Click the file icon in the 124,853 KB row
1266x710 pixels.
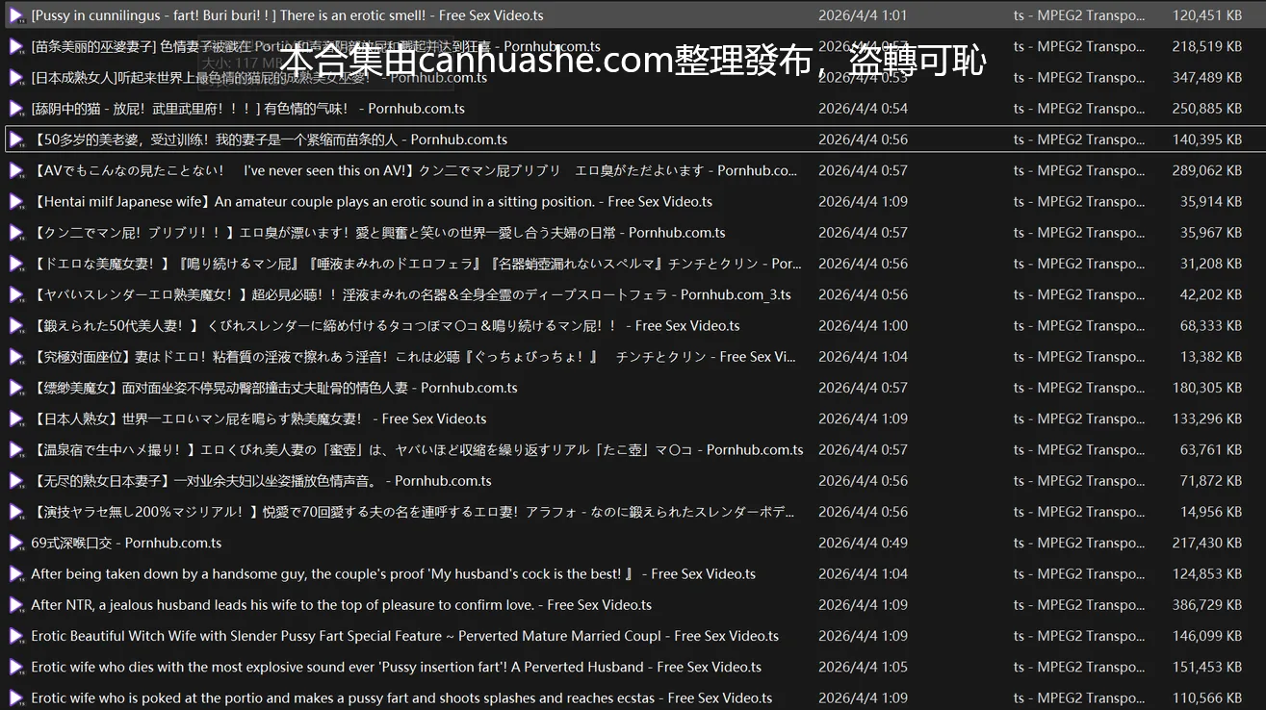pyautogui.click(x=16, y=574)
